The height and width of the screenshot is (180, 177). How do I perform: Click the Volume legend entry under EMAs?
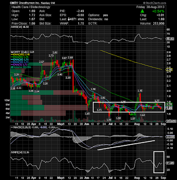[x=21, y=67]
